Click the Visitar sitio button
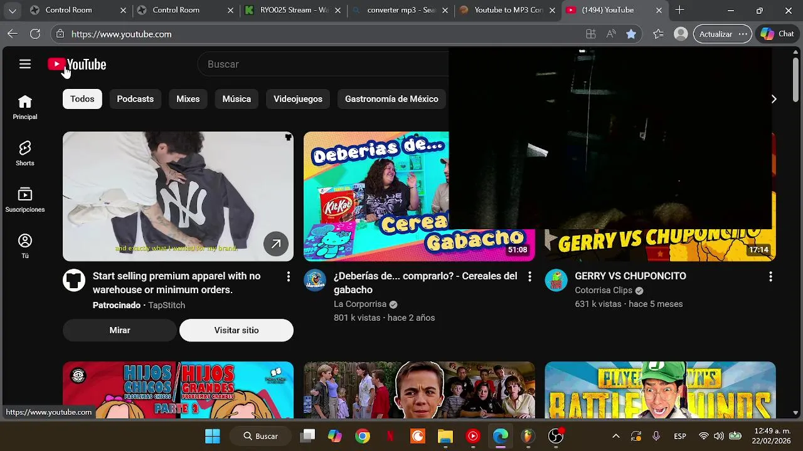 pyautogui.click(x=237, y=330)
